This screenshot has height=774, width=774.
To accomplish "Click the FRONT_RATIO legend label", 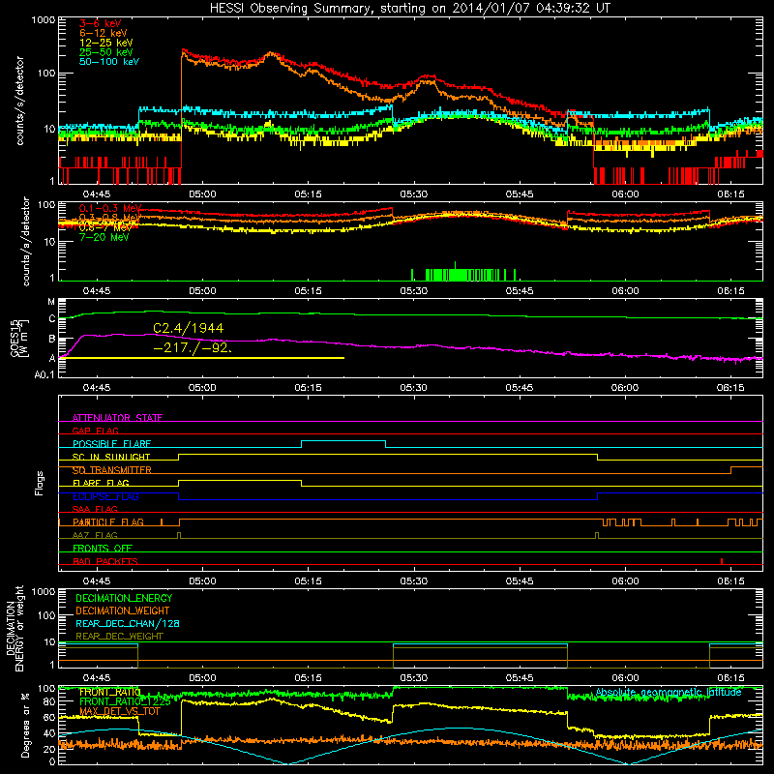I will coord(109,692).
